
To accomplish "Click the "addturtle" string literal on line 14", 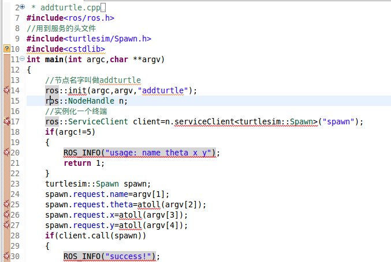I will point(163,90).
